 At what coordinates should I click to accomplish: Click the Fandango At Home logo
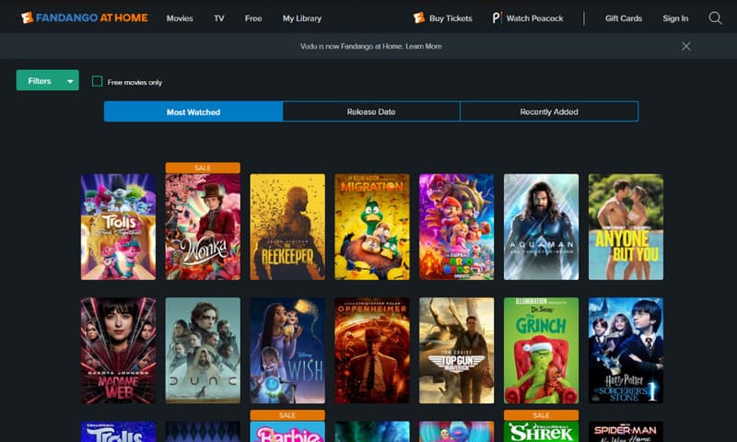84,17
